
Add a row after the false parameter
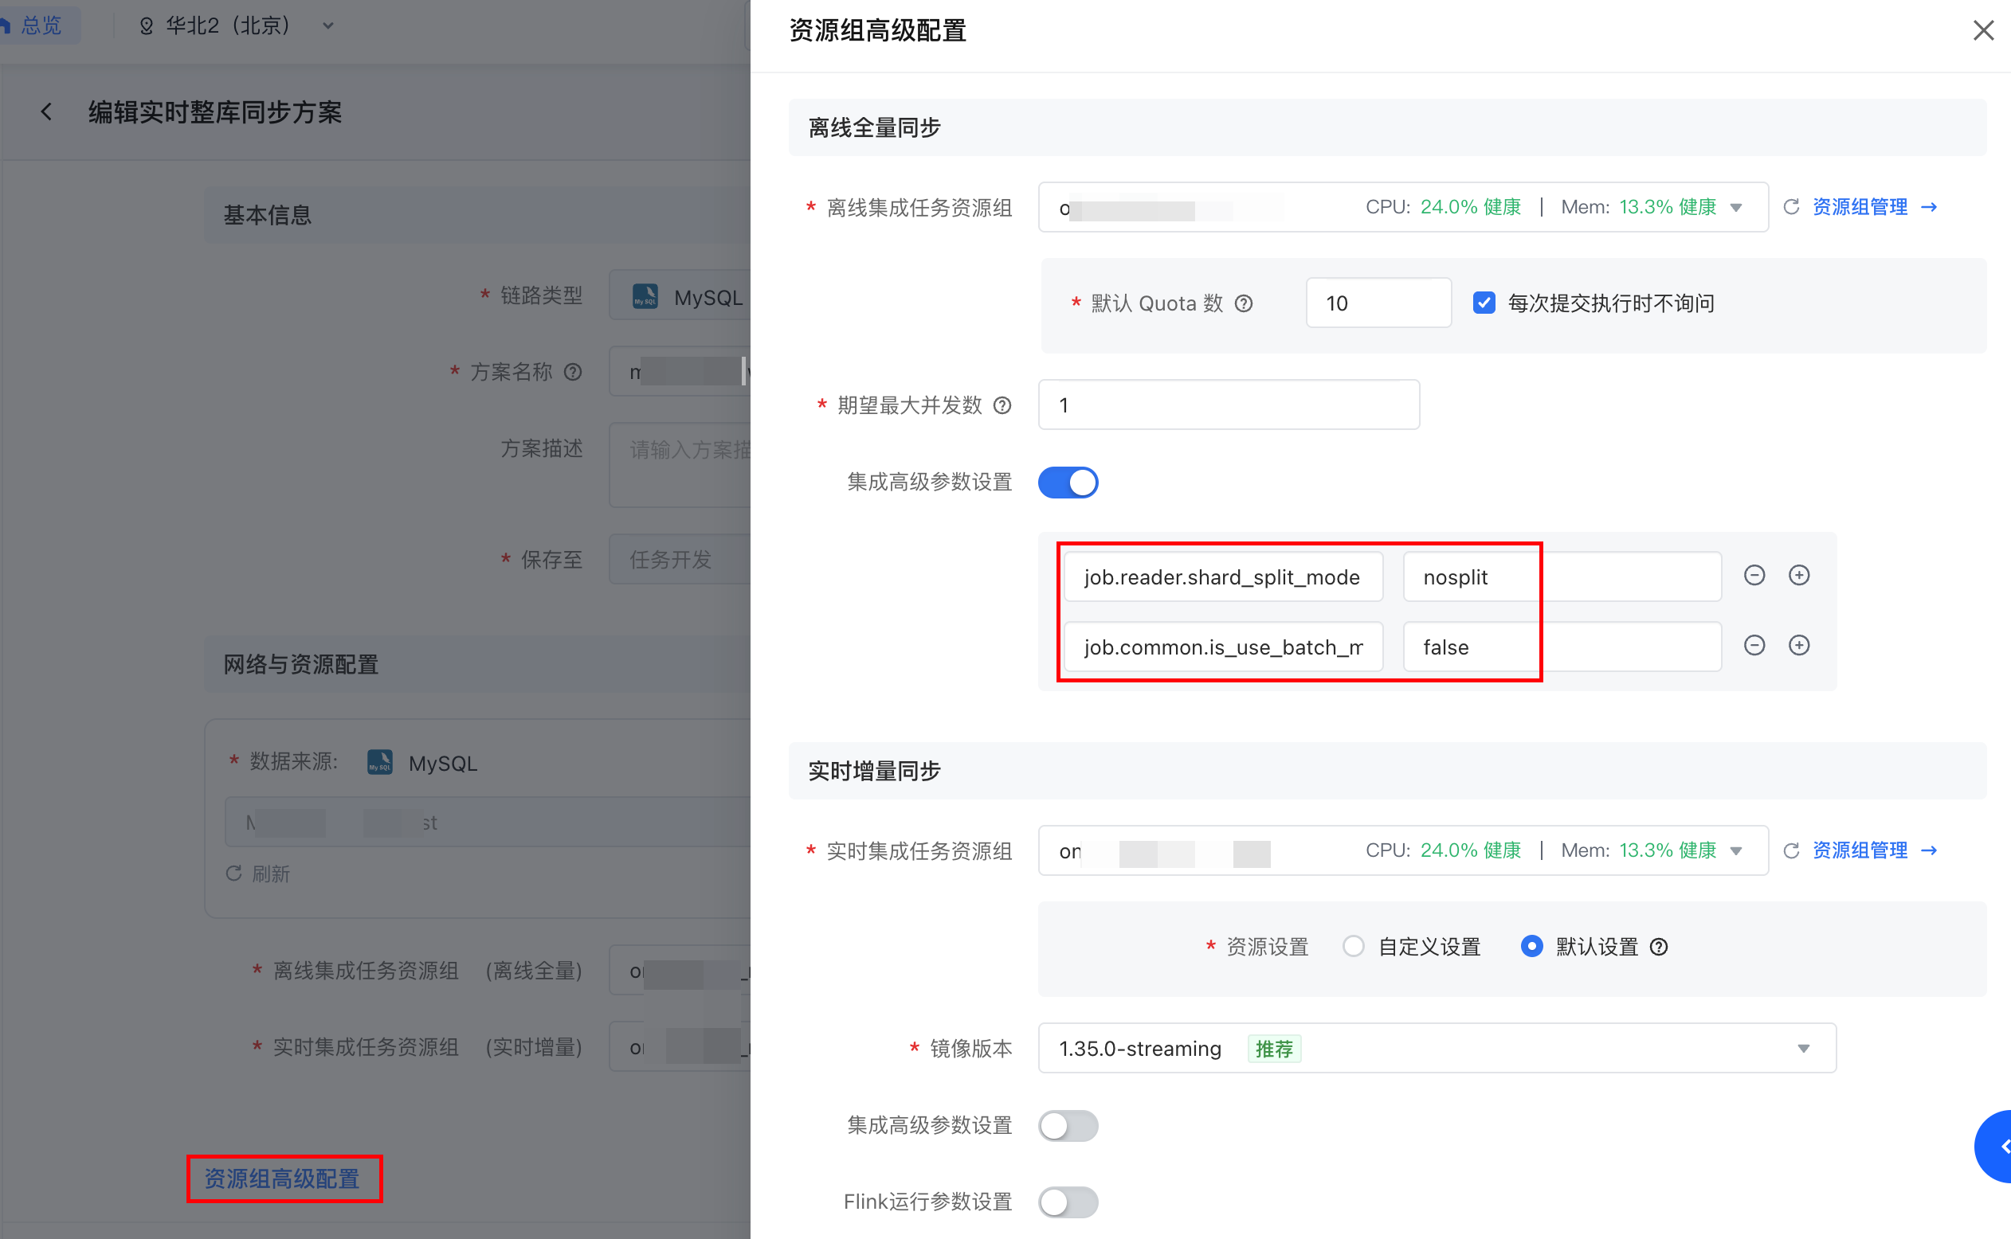click(x=1799, y=646)
